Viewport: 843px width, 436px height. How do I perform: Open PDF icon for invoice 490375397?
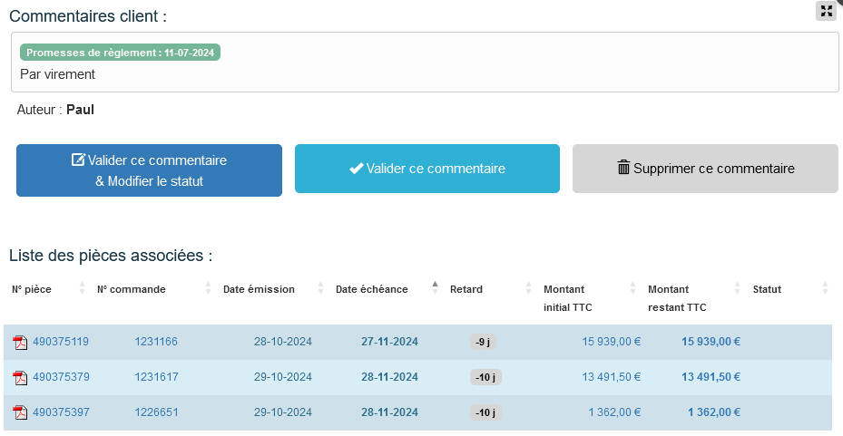tap(20, 413)
